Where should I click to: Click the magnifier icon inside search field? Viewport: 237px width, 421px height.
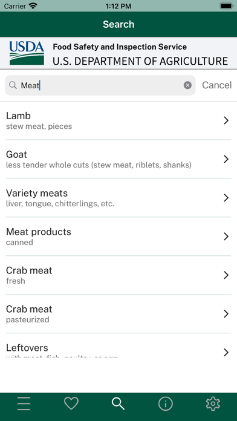pyautogui.click(x=13, y=85)
